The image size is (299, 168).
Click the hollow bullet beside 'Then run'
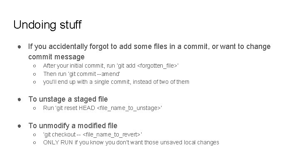click(x=34, y=74)
